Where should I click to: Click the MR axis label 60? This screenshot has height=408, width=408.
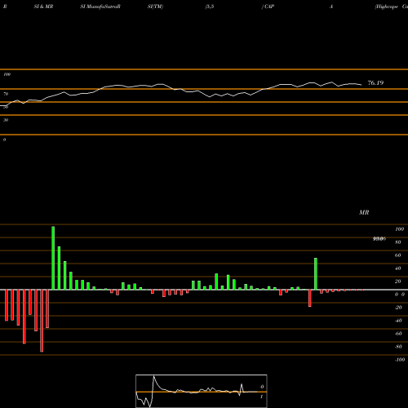click(397, 255)
